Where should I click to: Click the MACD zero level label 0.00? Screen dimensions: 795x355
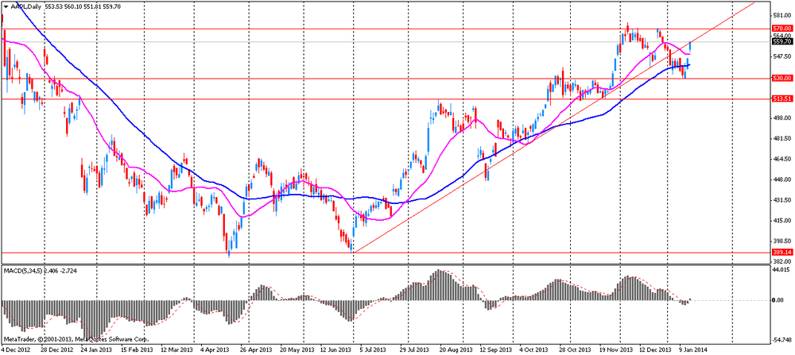click(778, 300)
